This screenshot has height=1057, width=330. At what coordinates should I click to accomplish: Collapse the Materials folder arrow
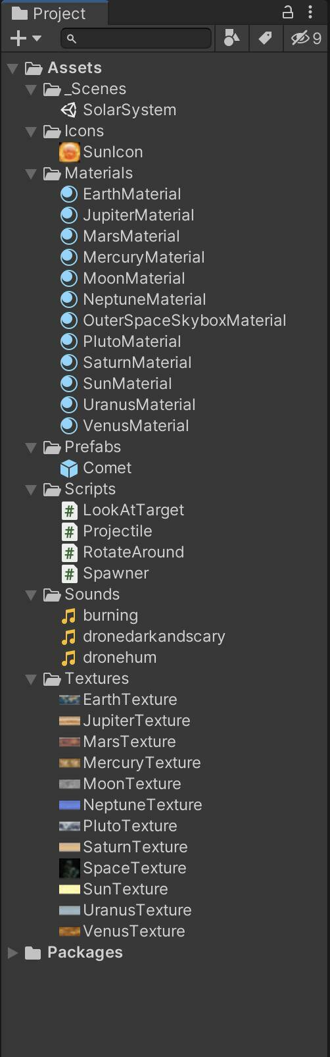tap(31, 173)
